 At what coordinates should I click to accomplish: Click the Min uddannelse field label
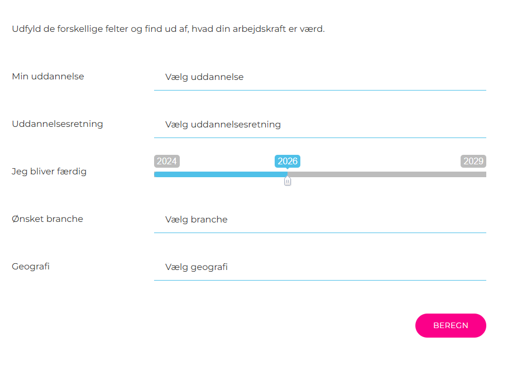click(47, 76)
